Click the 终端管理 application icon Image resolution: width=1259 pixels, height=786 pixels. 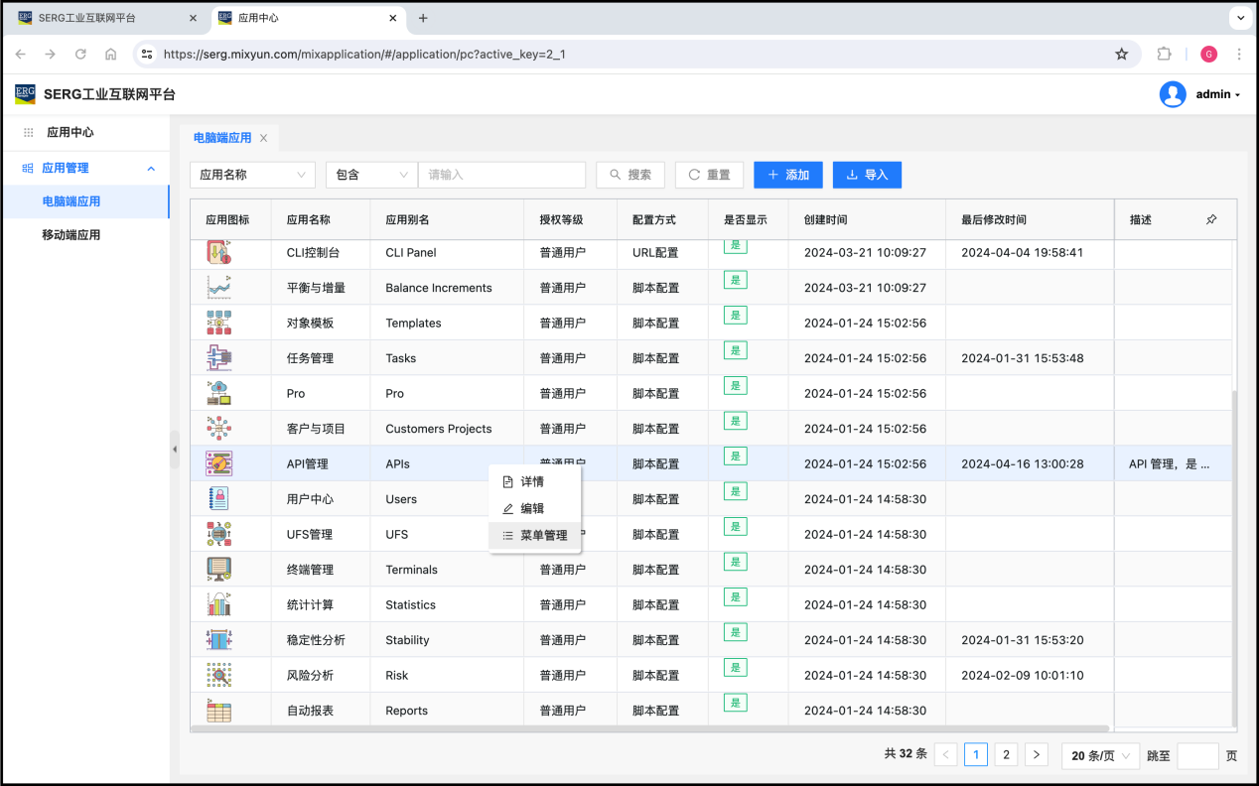(x=218, y=569)
